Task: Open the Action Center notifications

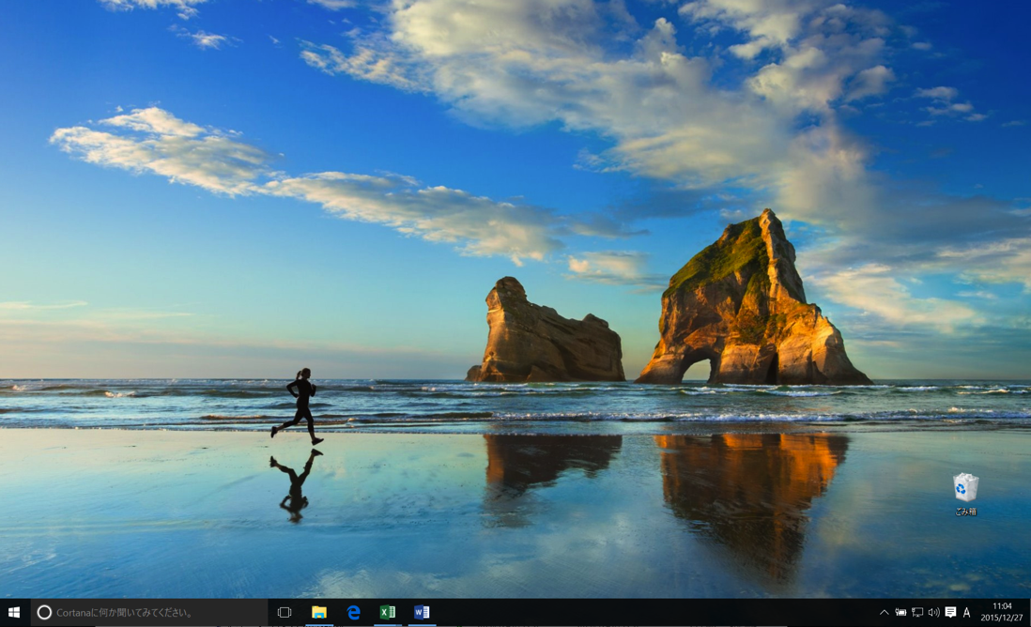Action: point(950,613)
